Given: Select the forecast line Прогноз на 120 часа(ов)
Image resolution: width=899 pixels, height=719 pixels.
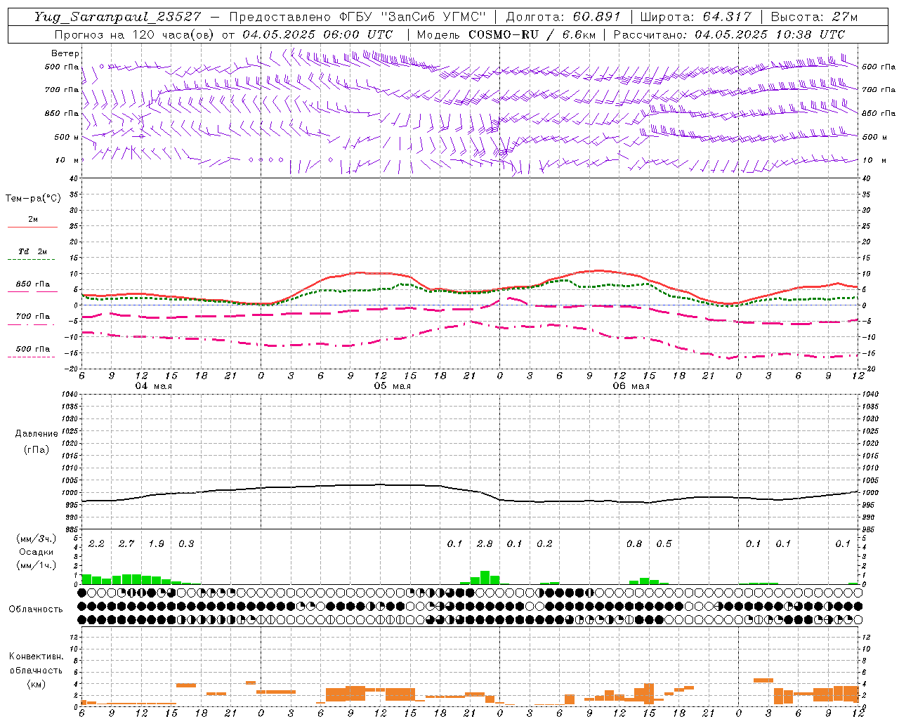Looking at the screenshot, I should pyautogui.click(x=134, y=34).
